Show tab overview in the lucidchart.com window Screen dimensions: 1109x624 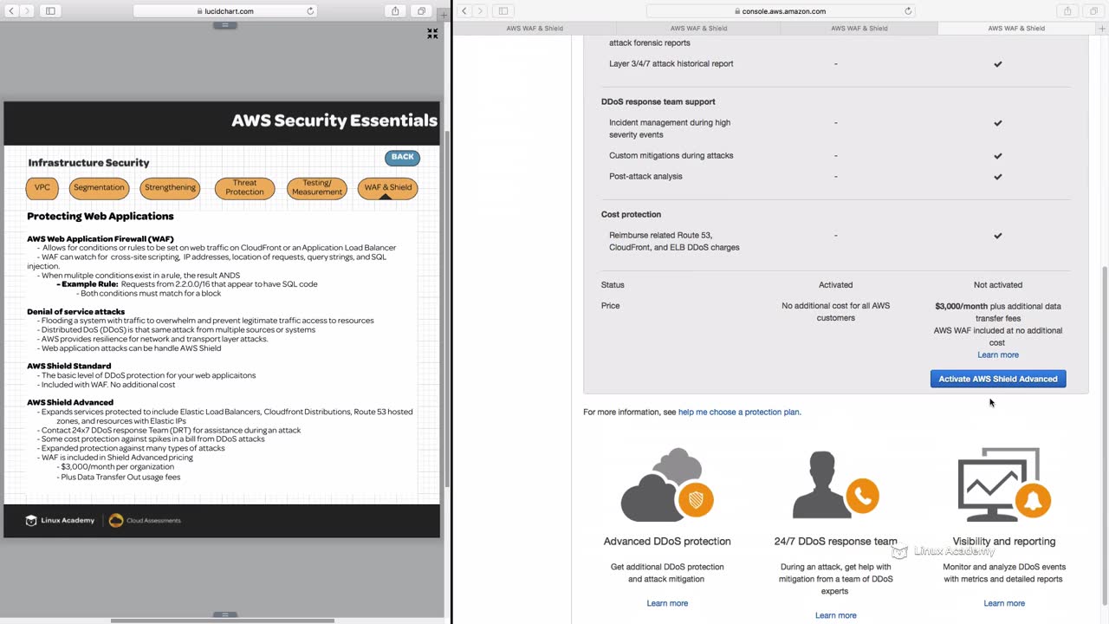(422, 11)
